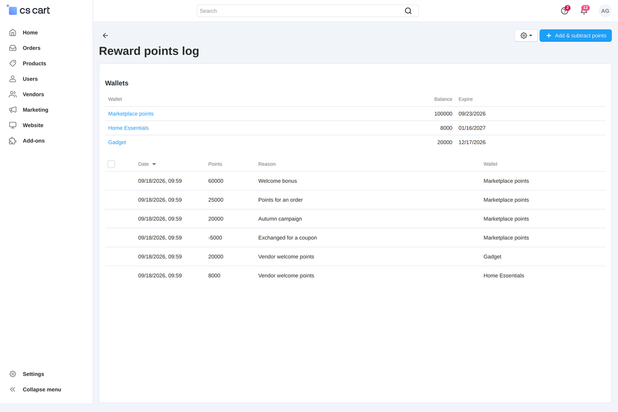Click the 25000 points value
This screenshot has width=618, height=412.
pyautogui.click(x=216, y=200)
